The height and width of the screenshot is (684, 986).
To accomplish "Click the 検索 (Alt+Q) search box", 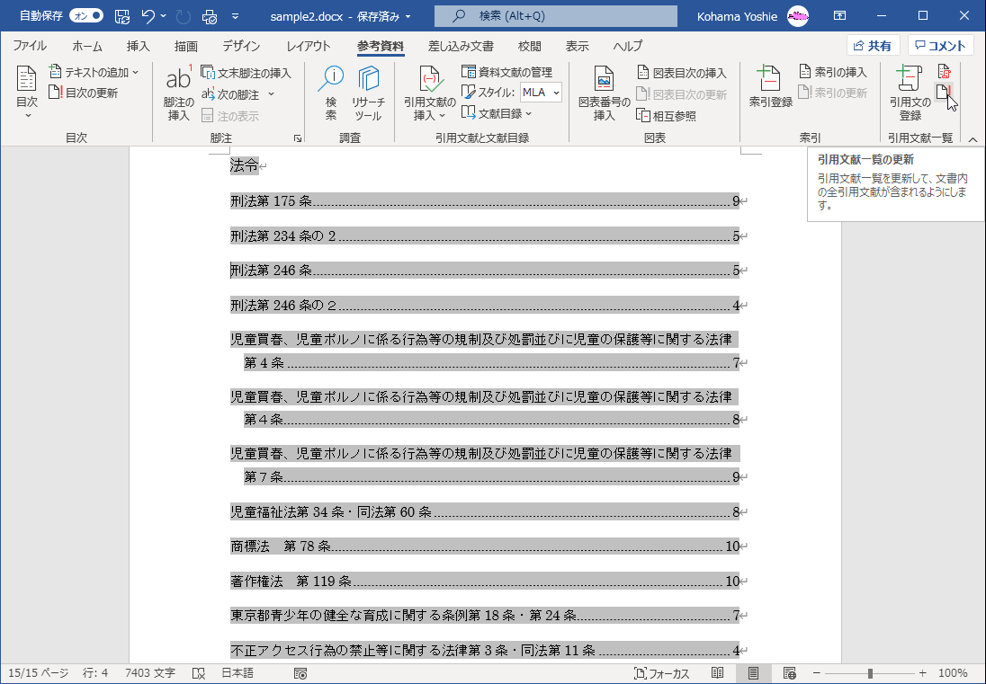I will tap(554, 15).
